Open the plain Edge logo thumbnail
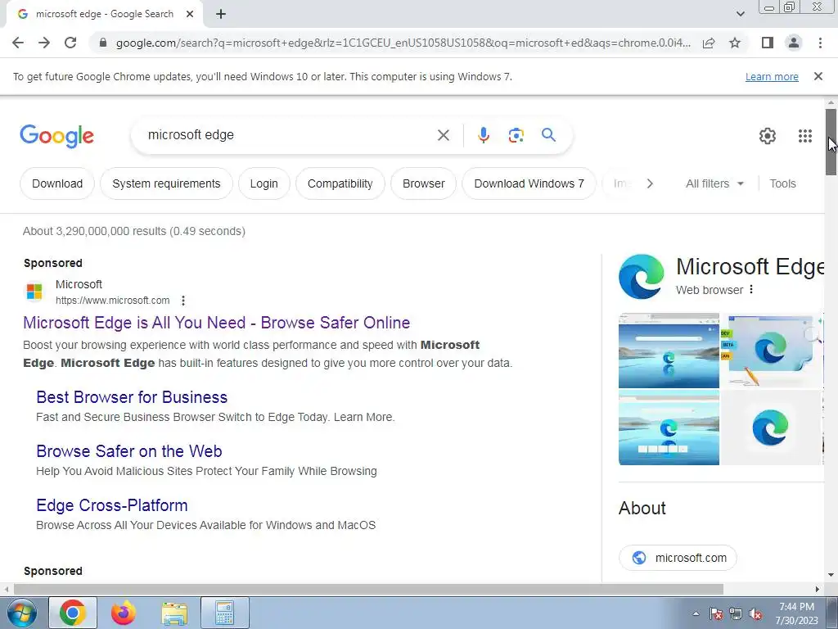 (x=771, y=428)
